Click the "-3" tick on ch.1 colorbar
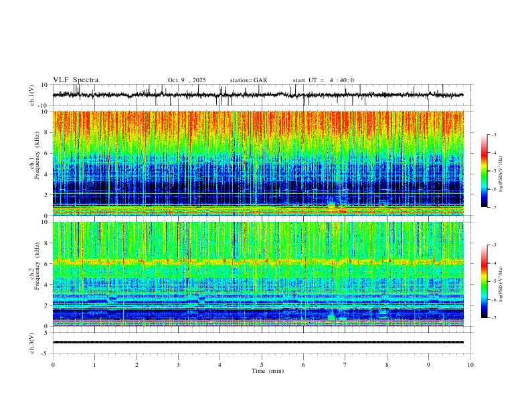Image resolution: width=530 pixels, height=409 pixels. (494, 134)
